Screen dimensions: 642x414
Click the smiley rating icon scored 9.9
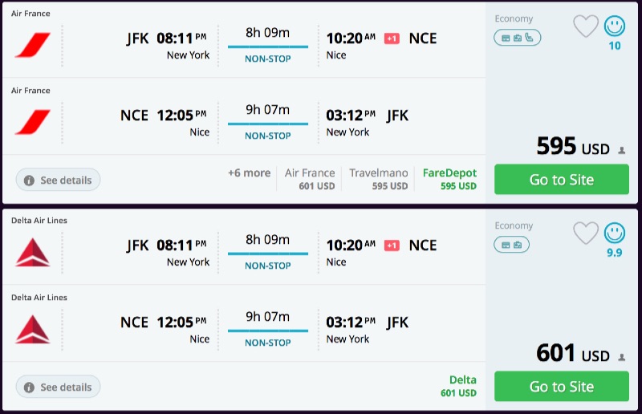point(615,233)
